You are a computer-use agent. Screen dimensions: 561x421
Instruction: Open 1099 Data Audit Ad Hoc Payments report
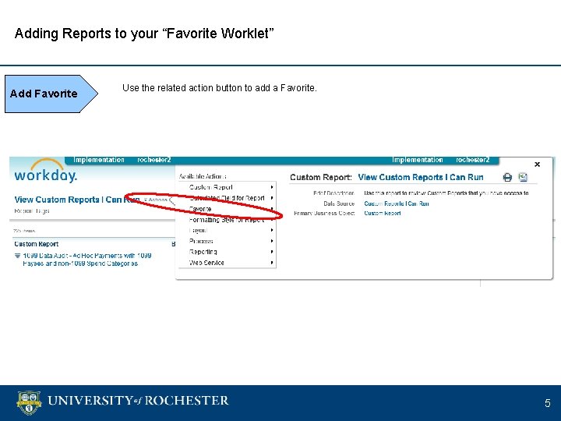(87, 260)
